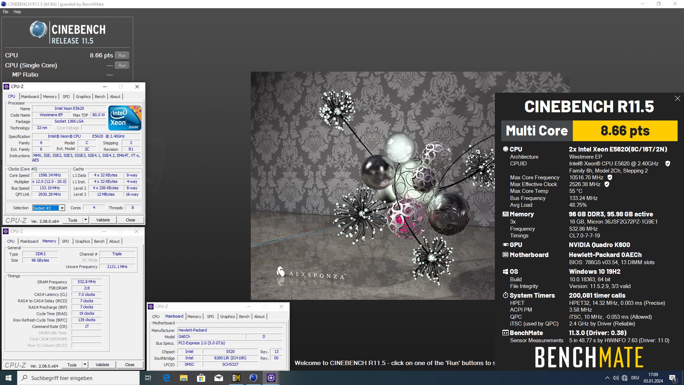
Task: Switch to Memory tab in top CPU-Z window
Action: pos(50,97)
